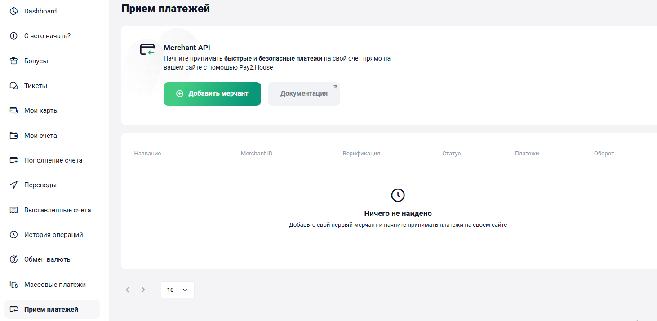The height and width of the screenshot is (321, 657).
Task: Click the Оборот column header
Action: click(604, 154)
